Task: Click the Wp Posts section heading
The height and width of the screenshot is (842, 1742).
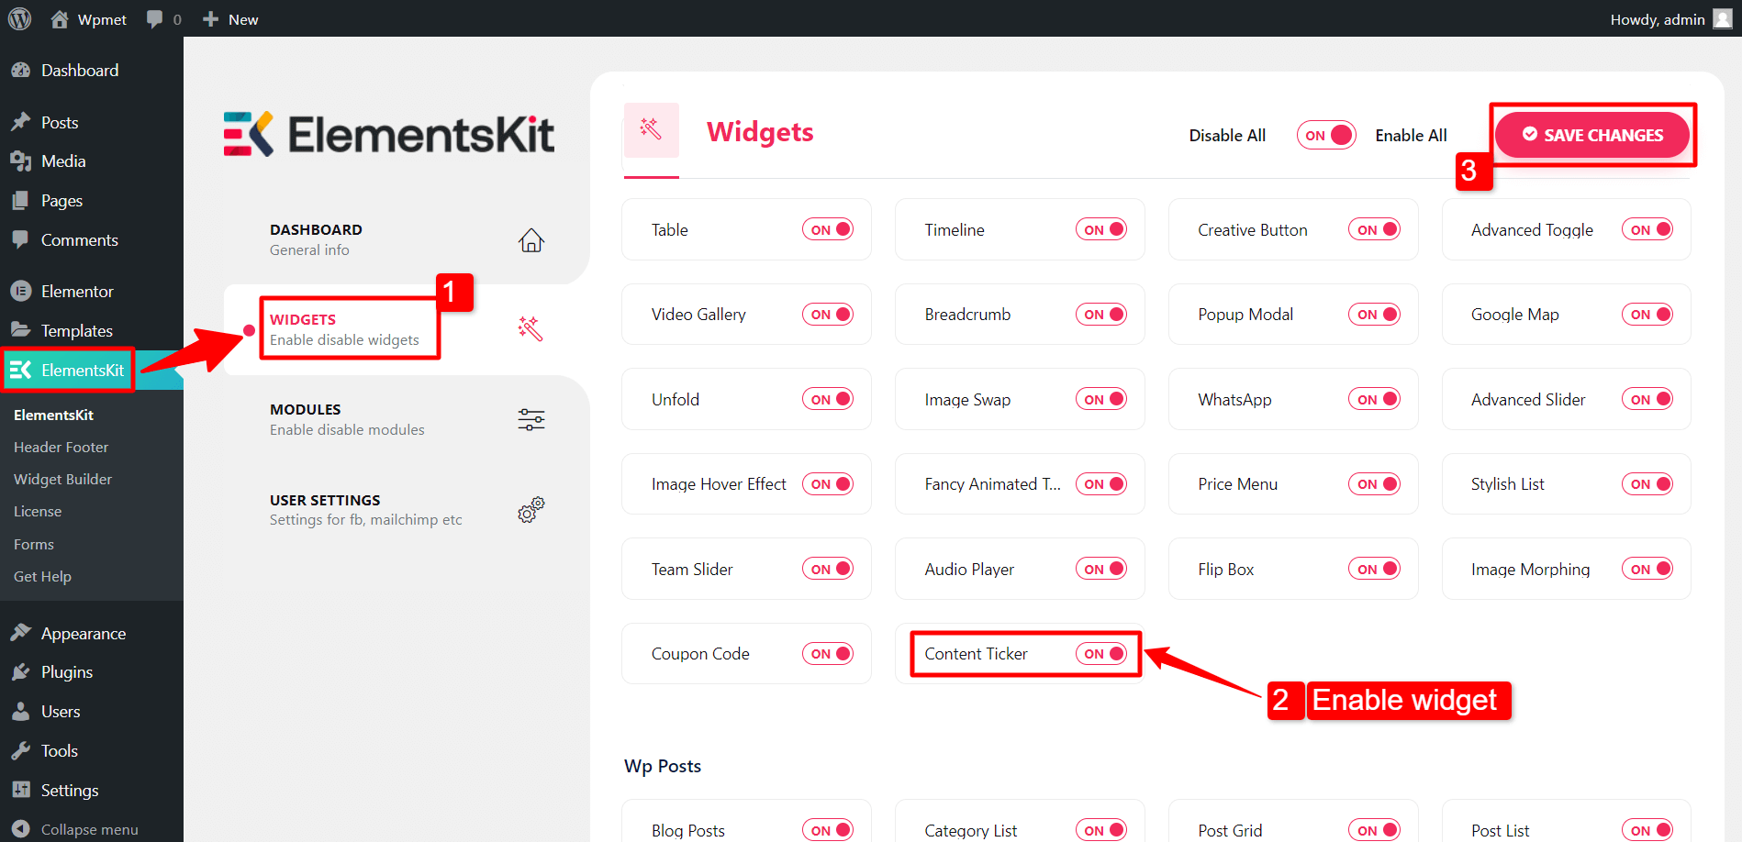Action: pos(663,766)
